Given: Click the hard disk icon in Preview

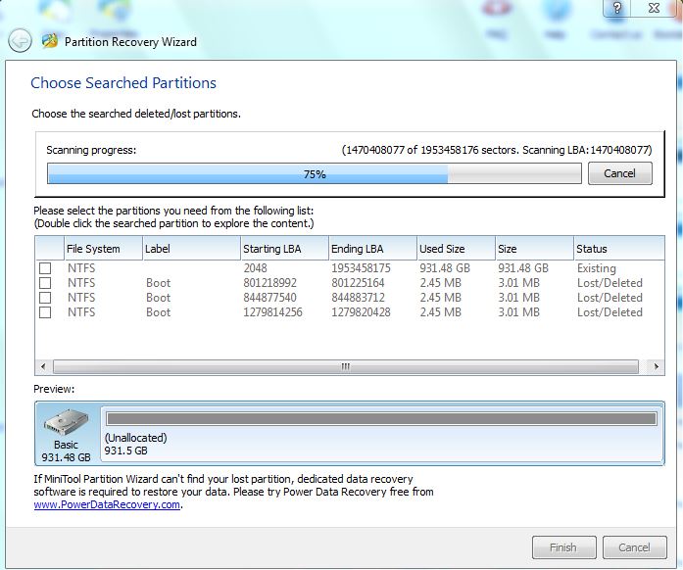Looking at the screenshot, I should click(66, 422).
